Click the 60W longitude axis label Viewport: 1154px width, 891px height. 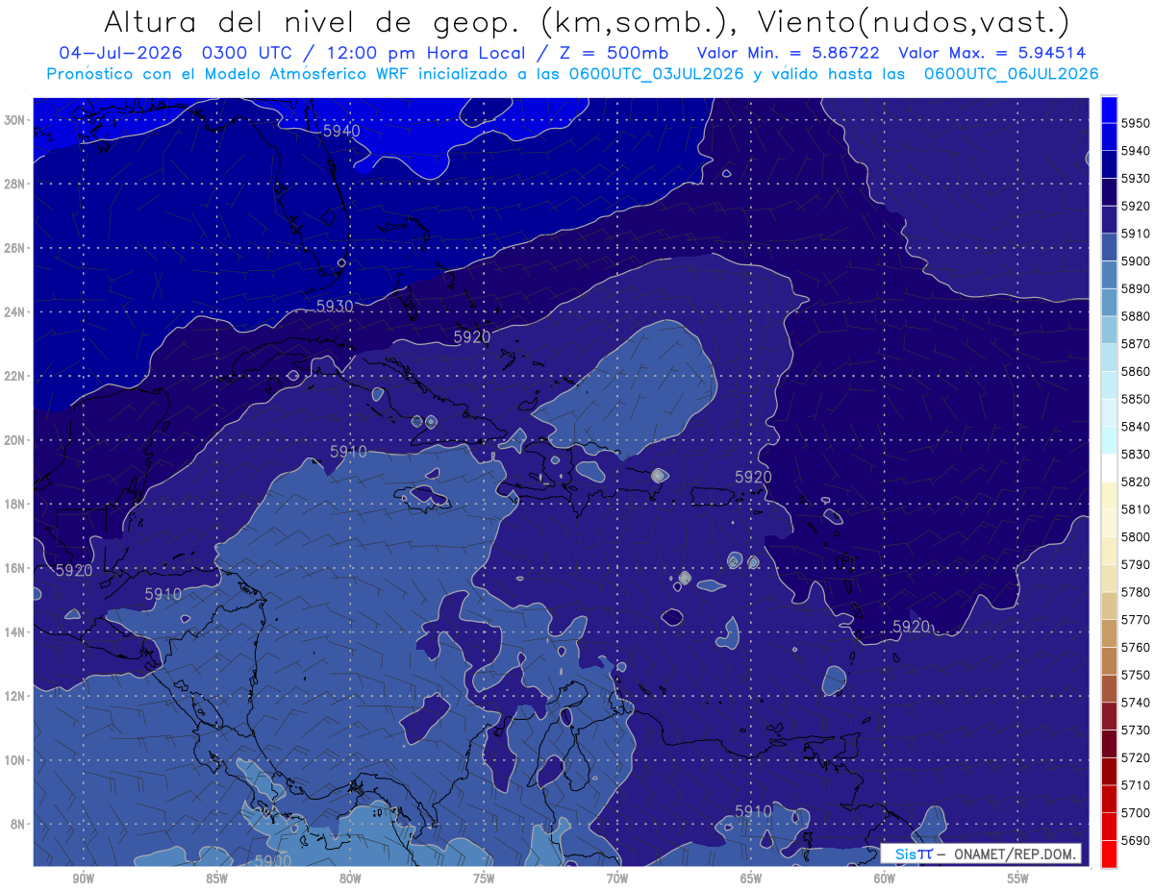[x=885, y=879]
